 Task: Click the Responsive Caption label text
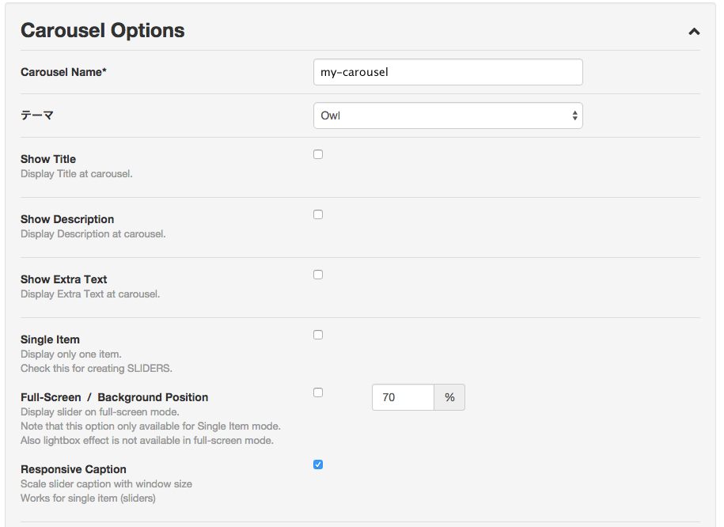74,469
